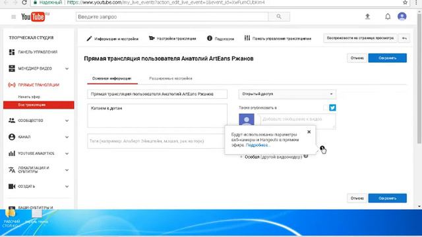Screen dimensions: 422x237
Task: Open Панель управления трансляциями tab
Action: tap(278, 38)
